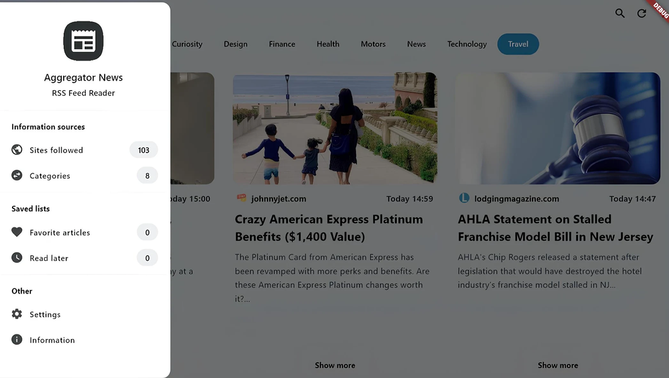Click the Read later 0 count badge
This screenshot has height=378, width=669.
[x=147, y=258]
